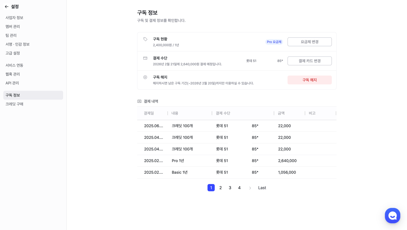Open the chat support bubble

point(392,216)
